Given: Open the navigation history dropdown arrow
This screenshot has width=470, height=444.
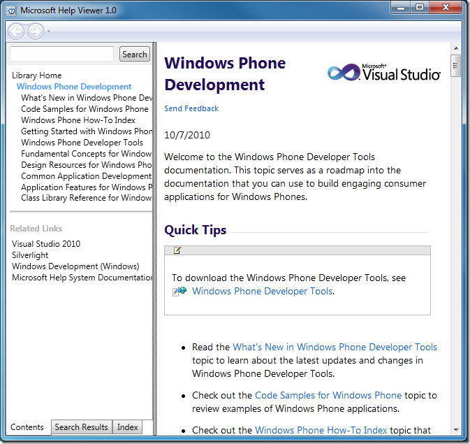Looking at the screenshot, I should click(49, 31).
